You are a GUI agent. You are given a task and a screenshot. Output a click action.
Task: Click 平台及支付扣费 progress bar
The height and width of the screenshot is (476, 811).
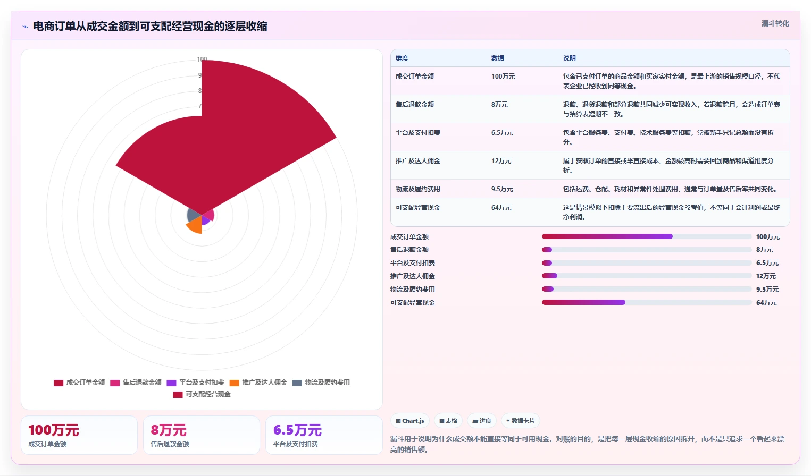(647, 263)
